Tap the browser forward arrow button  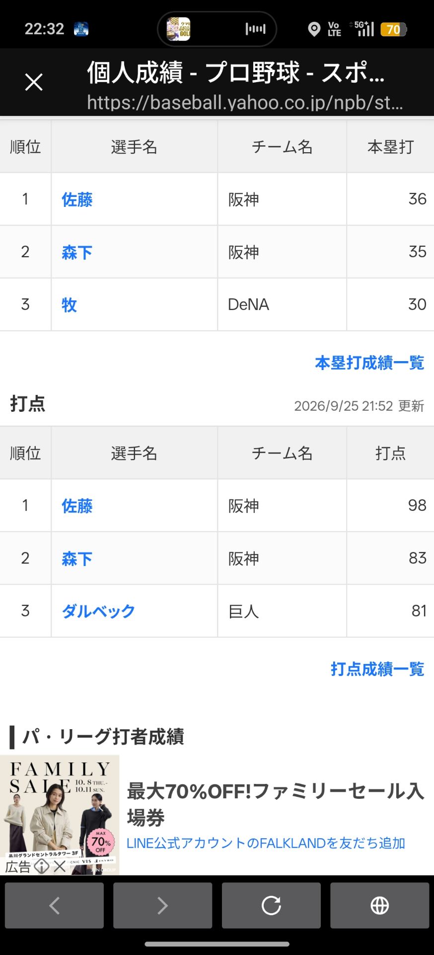click(163, 905)
